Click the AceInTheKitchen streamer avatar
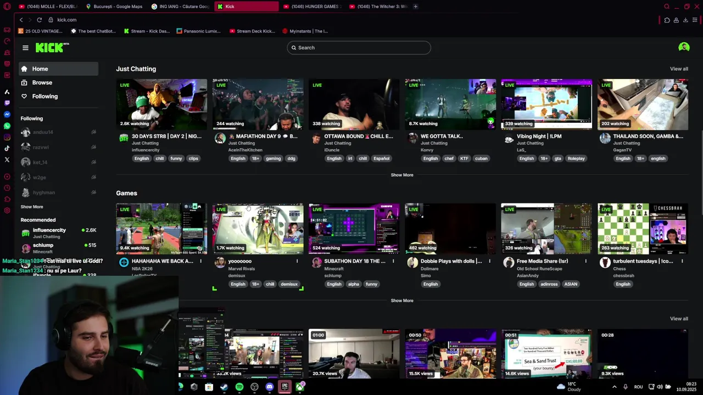 [220, 138]
